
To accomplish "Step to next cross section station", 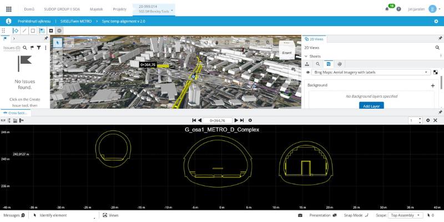I will (236, 120).
